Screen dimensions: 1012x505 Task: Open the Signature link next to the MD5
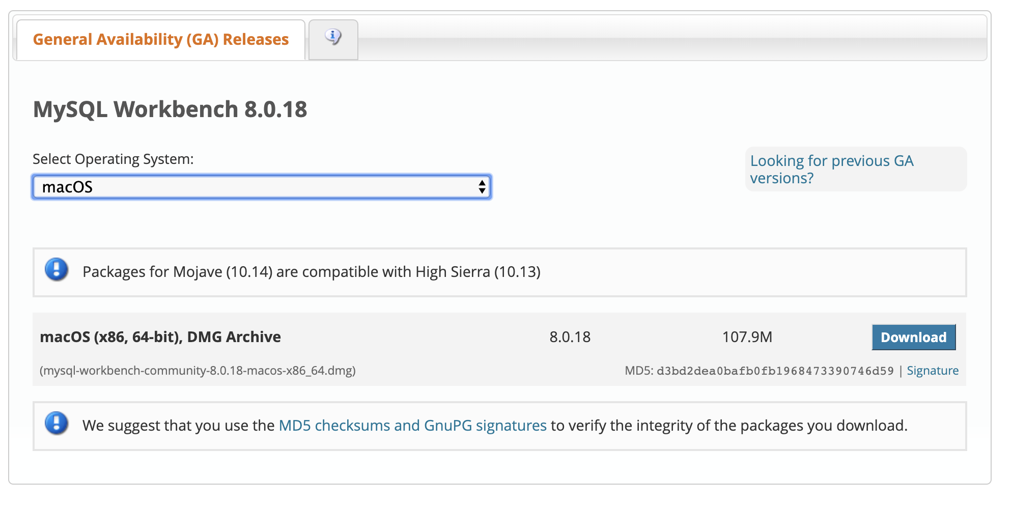(x=933, y=371)
